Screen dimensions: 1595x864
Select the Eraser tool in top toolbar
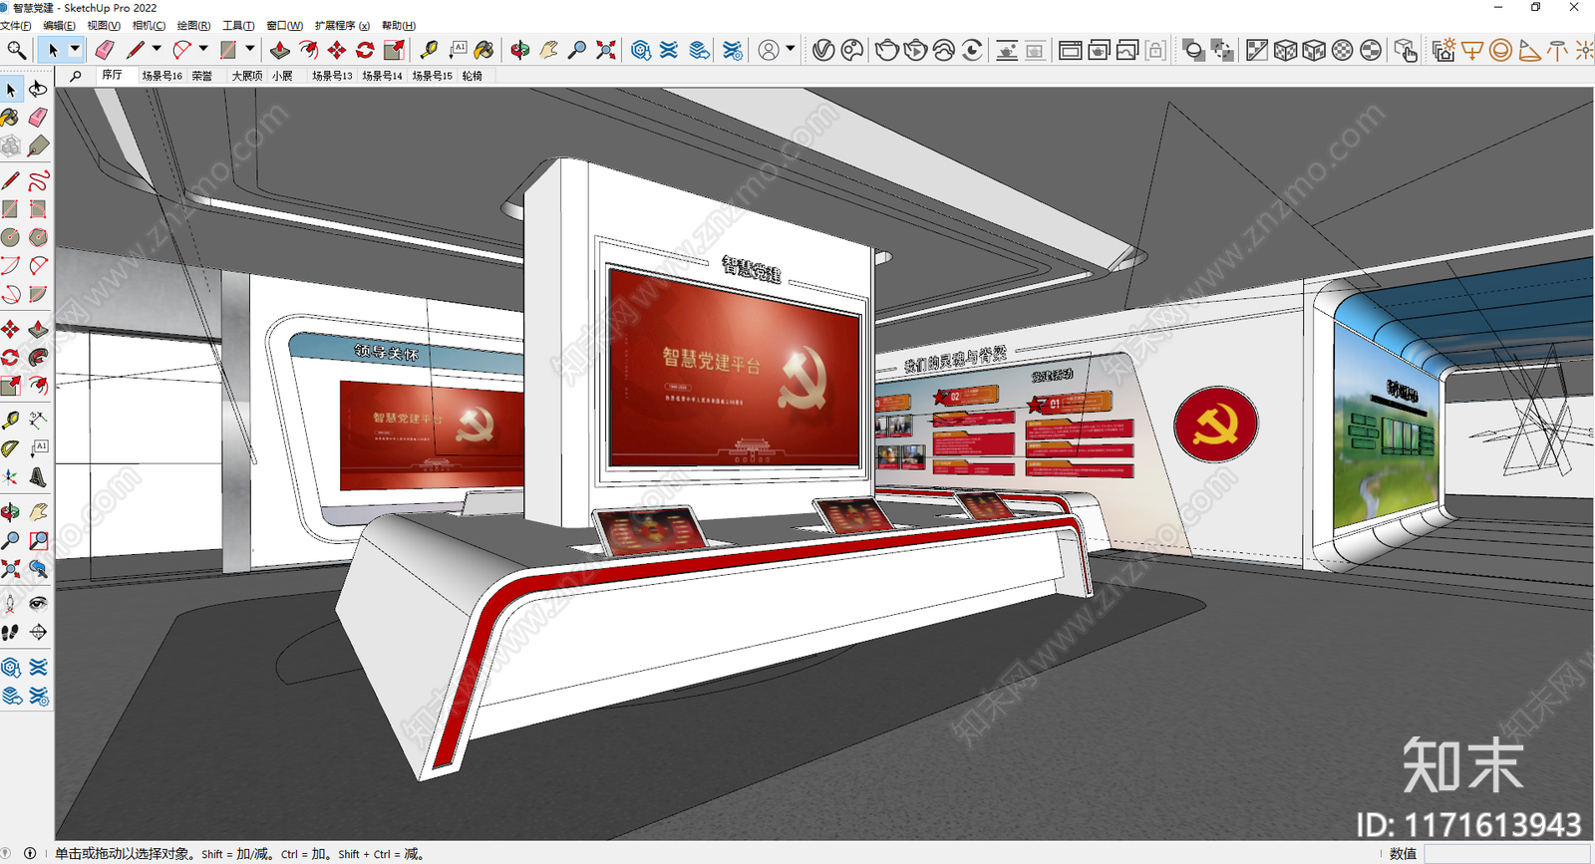104,50
